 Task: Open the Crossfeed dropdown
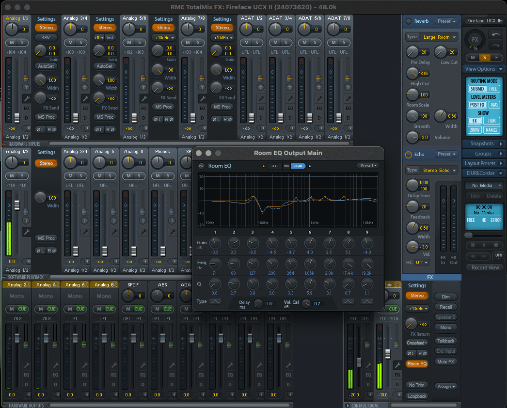[x=416, y=343]
